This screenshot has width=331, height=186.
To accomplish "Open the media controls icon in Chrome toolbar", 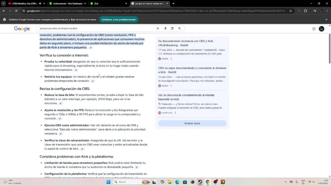I will coord(314,11).
